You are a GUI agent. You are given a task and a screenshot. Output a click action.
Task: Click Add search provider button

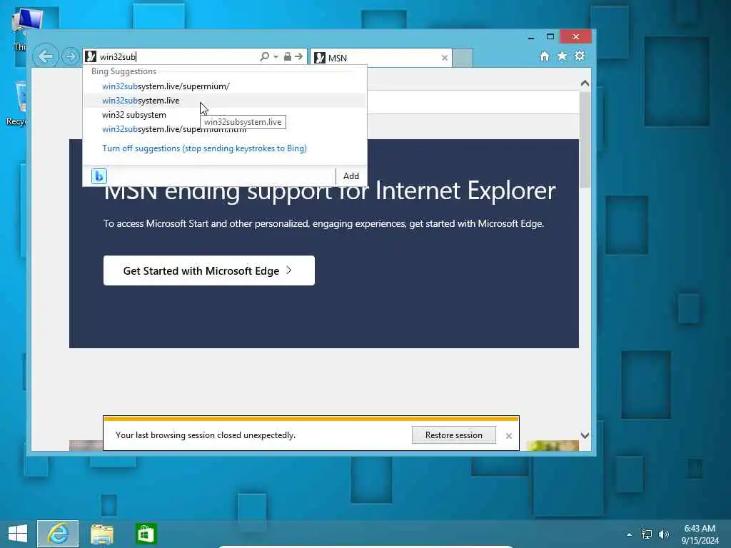point(351,176)
